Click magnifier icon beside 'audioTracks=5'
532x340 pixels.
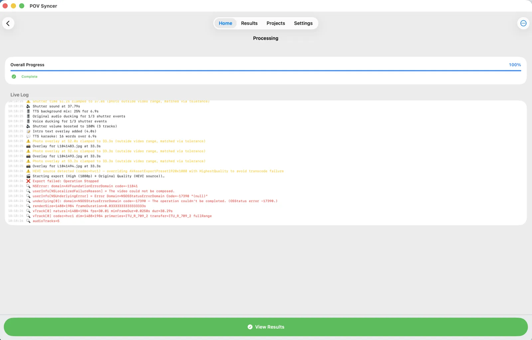pos(28,221)
